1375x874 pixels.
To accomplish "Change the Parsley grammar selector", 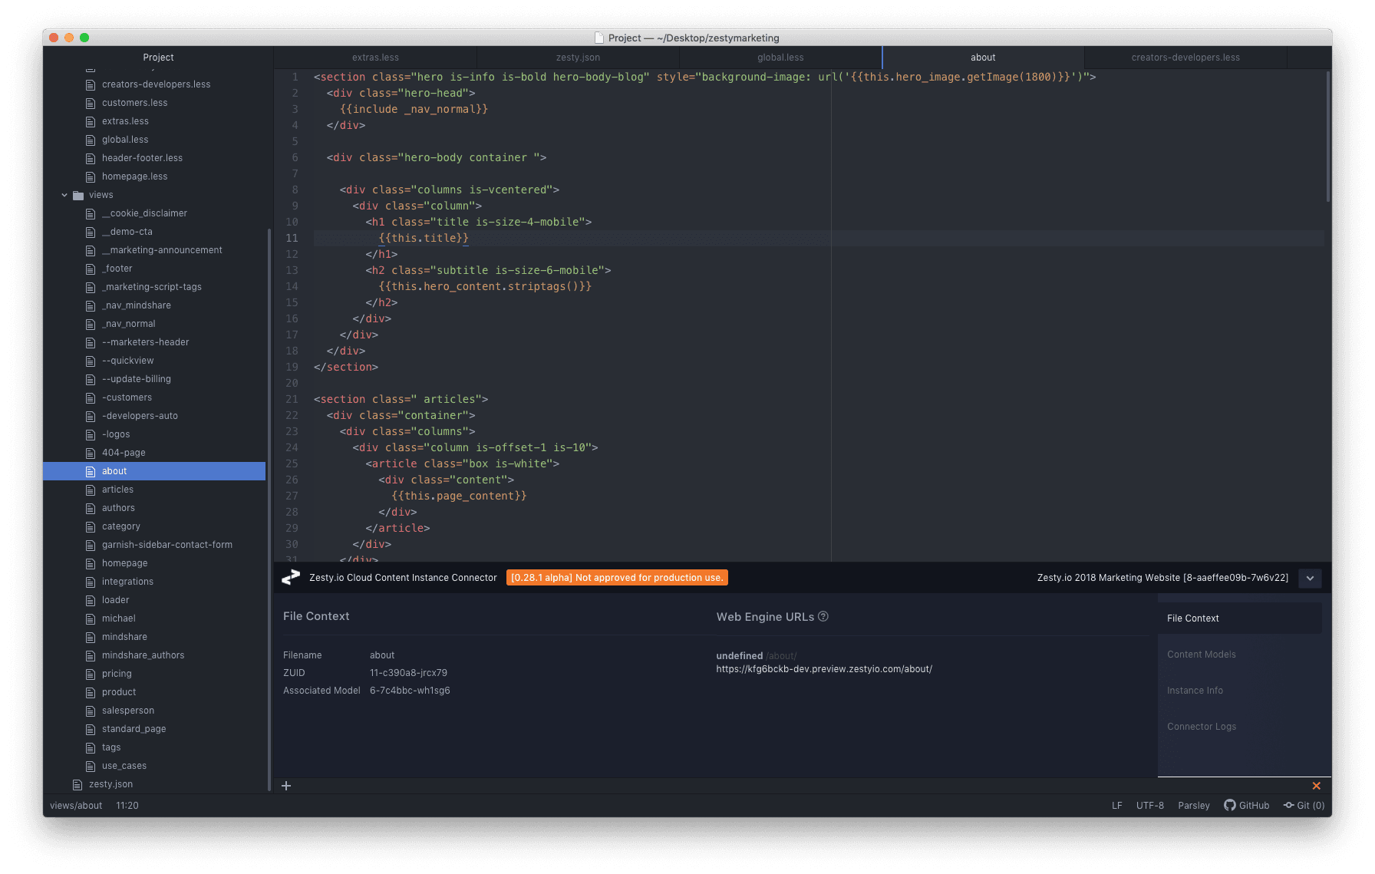I will (x=1193, y=805).
